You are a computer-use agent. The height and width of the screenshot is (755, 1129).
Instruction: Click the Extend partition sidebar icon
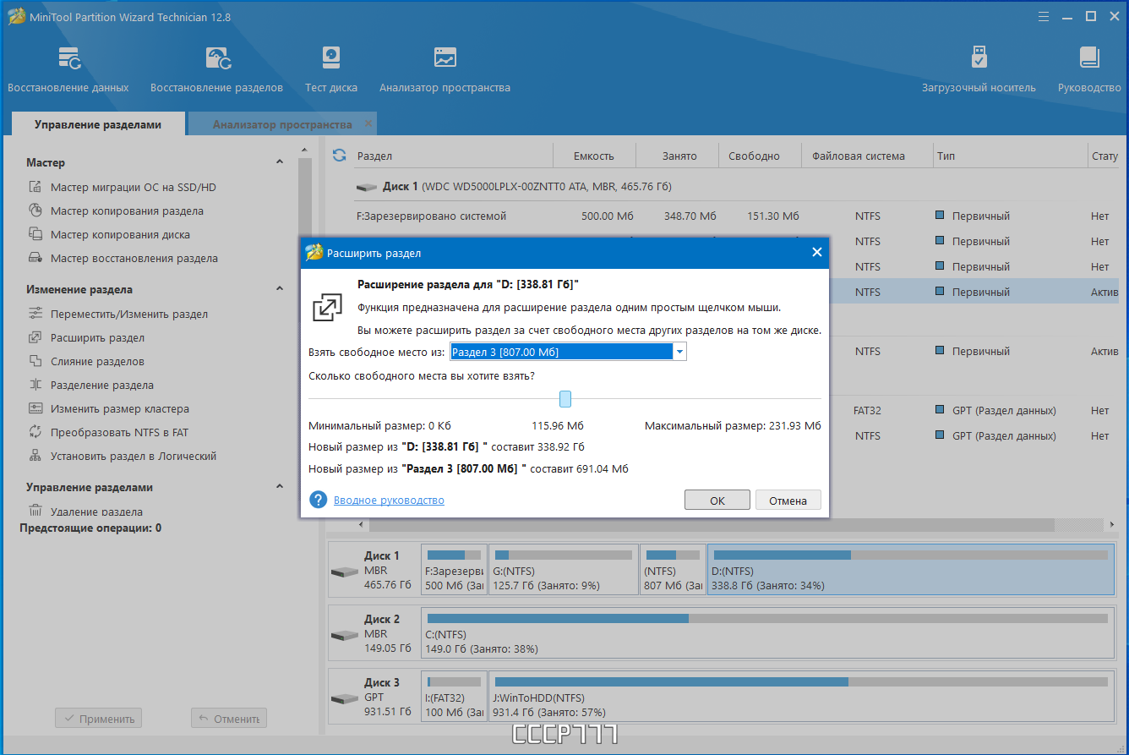(x=35, y=337)
